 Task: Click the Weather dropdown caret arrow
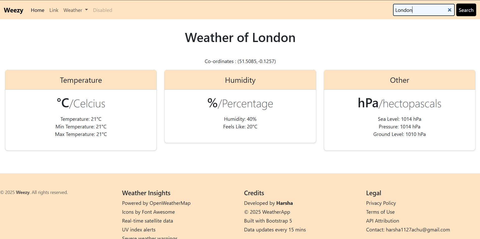(86, 10)
